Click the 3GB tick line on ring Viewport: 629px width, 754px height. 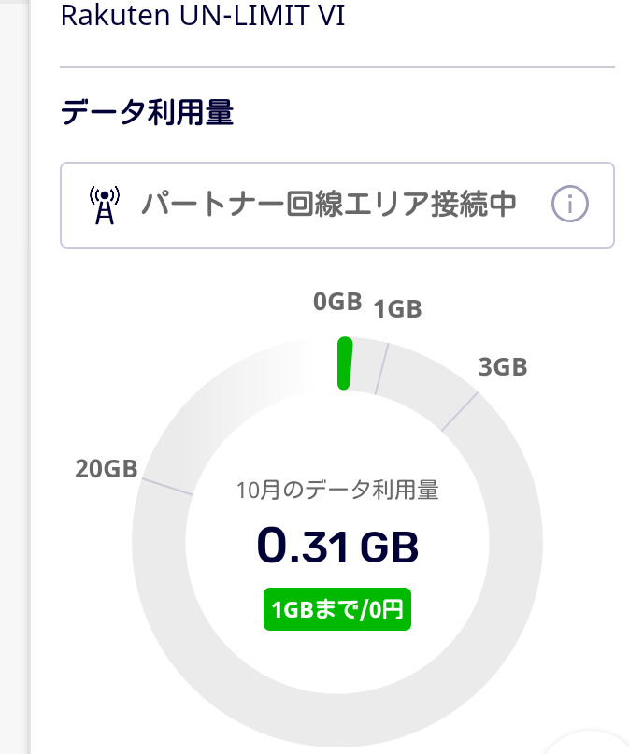[x=459, y=411]
